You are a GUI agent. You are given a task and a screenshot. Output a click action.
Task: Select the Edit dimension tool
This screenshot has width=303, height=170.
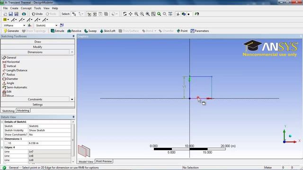click(7, 91)
